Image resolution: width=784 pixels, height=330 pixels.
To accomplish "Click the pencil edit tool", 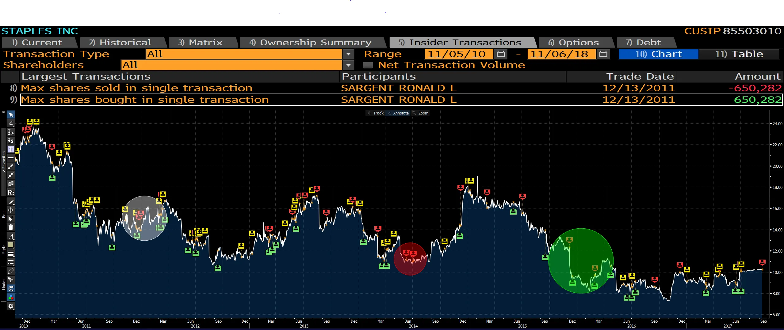I will pos(11,202).
